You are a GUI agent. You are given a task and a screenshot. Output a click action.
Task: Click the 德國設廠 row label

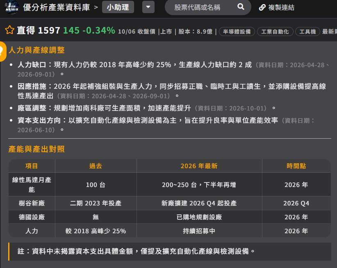pos(32,217)
